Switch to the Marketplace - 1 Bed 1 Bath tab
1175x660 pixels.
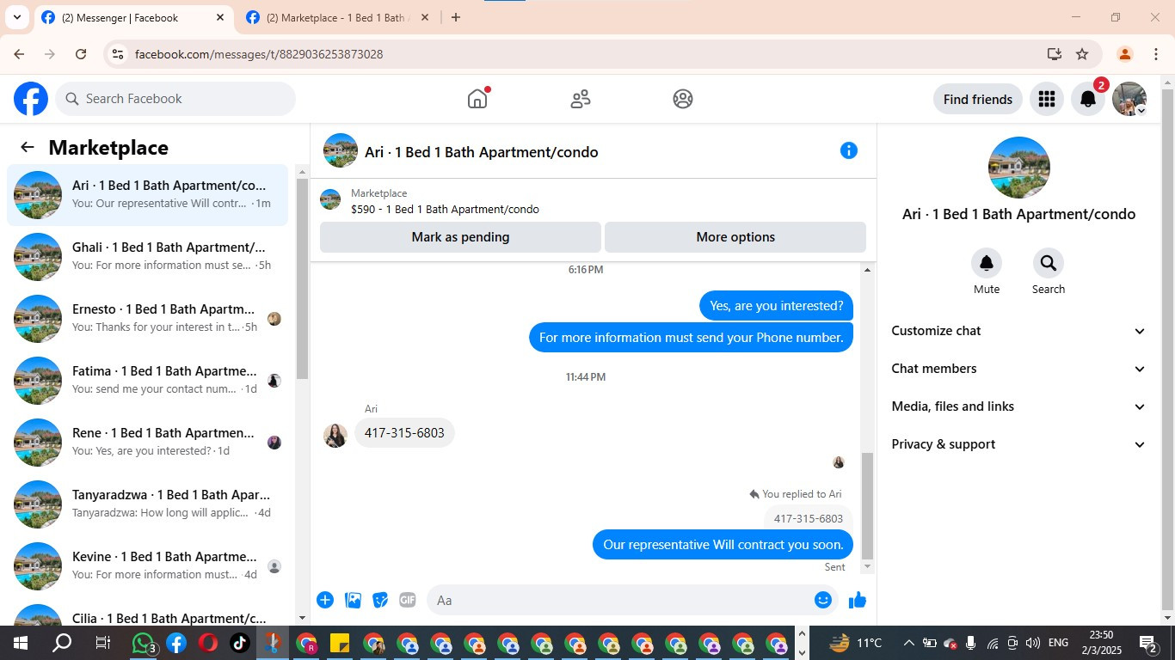coord(338,18)
